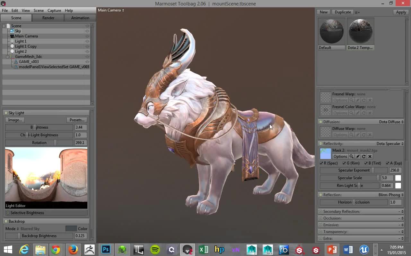
Task: Click the Duplicate material button
Action: pyautogui.click(x=343, y=12)
